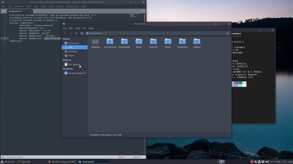Click file manager window icon in title bar
Image resolution: width=293 pixels, height=164 pixels.
coord(64,24)
